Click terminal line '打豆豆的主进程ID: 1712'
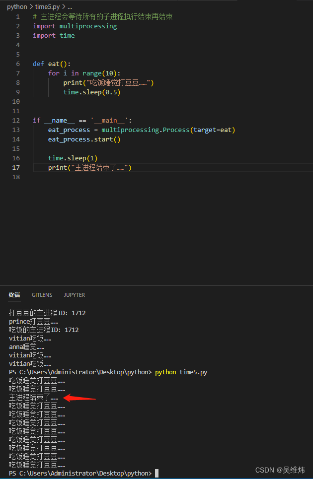Viewport: 313px width, 479px height. click(47, 313)
